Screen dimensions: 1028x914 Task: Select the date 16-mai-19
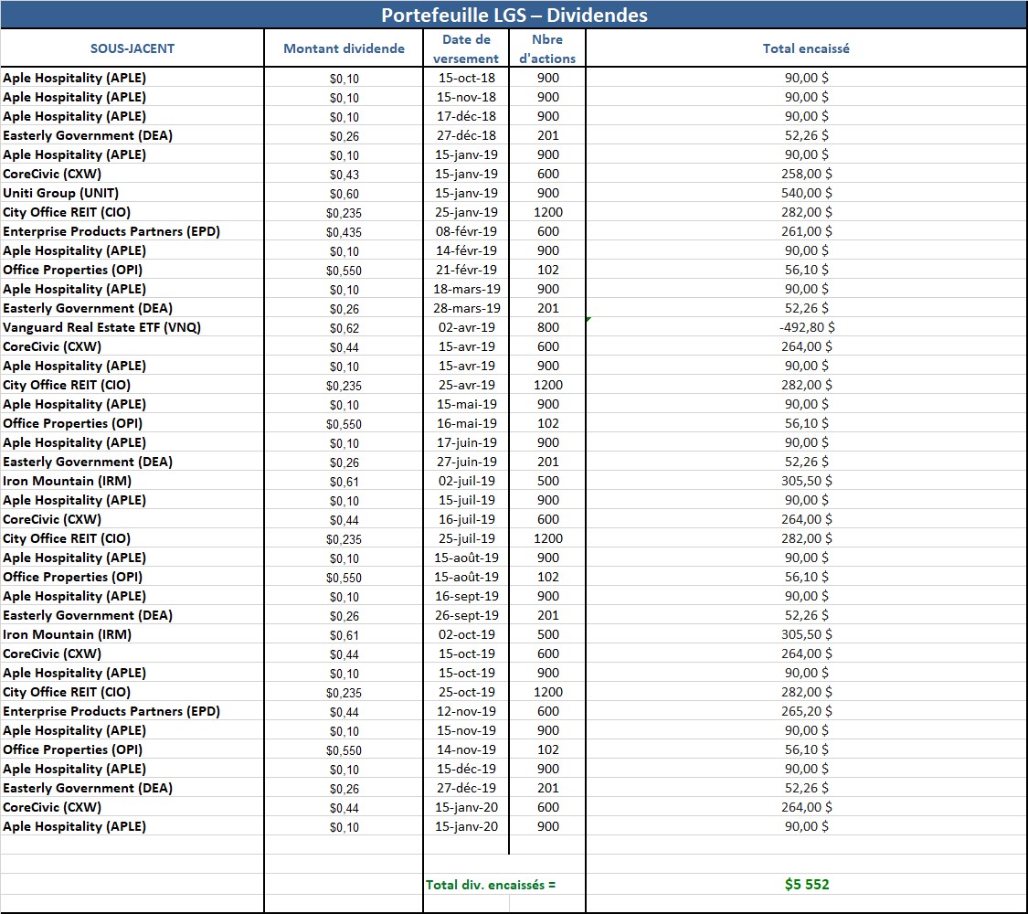[x=467, y=423]
